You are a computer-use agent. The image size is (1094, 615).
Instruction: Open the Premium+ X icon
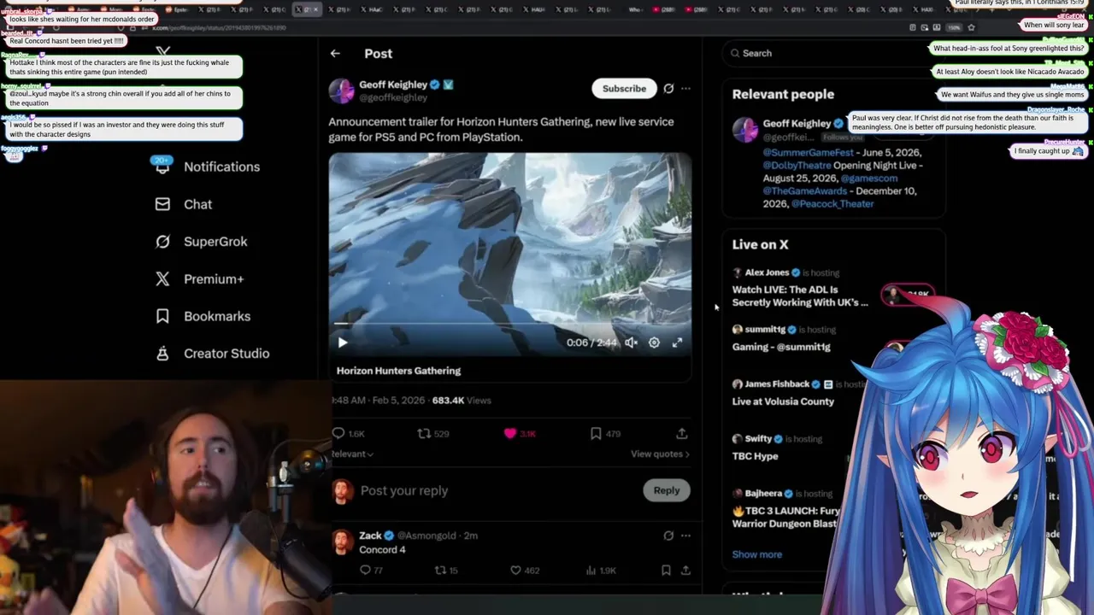162,278
